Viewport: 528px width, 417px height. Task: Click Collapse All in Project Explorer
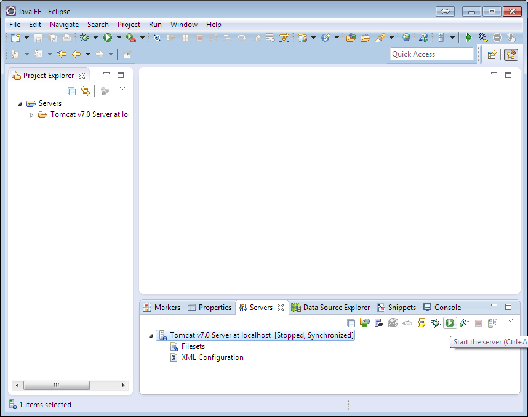72,91
